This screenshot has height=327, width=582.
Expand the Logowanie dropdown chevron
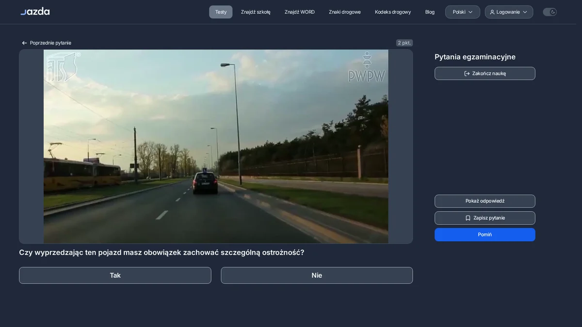click(x=525, y=12)
